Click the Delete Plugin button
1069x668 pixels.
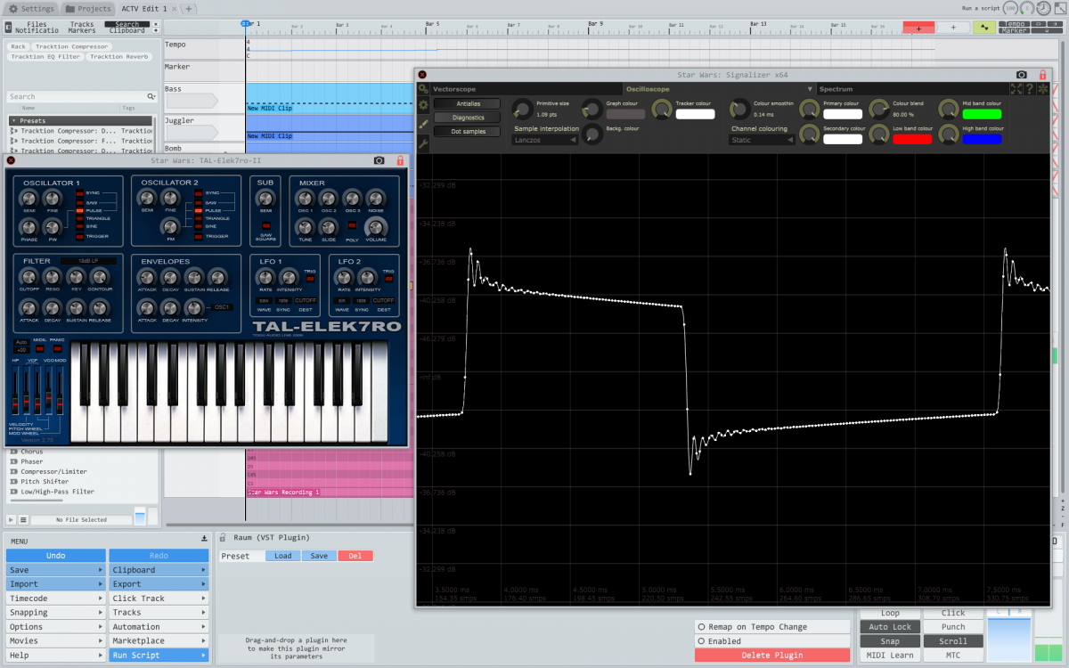[x=771, y=656]
